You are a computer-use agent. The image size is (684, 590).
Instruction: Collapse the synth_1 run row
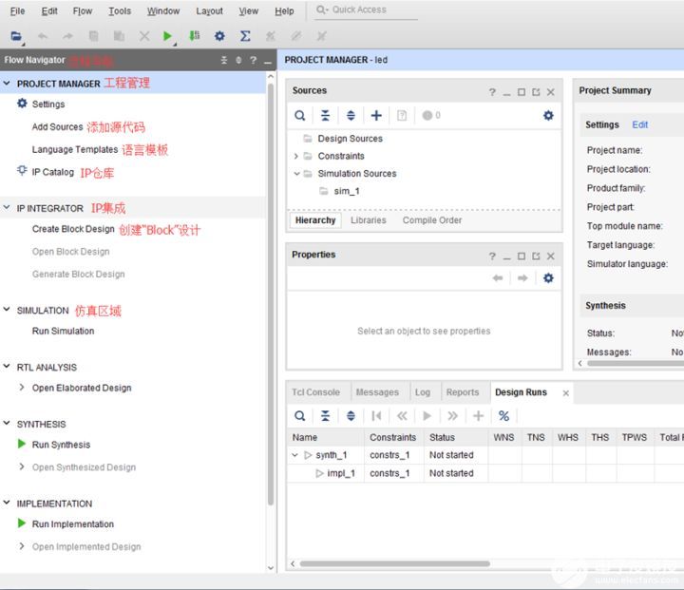pos(294,455)
